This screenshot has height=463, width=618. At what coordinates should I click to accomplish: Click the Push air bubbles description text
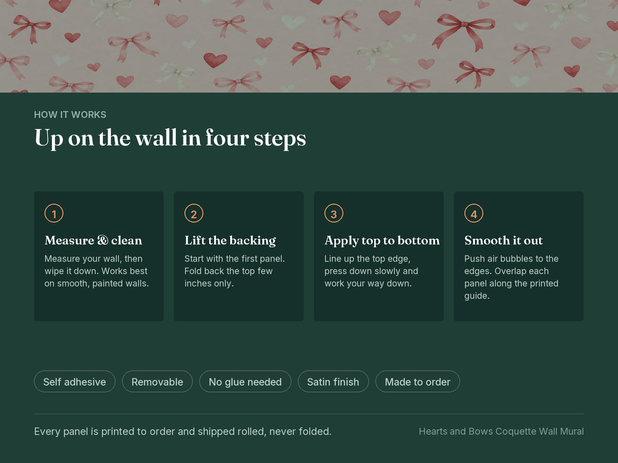tap(511, 277)
